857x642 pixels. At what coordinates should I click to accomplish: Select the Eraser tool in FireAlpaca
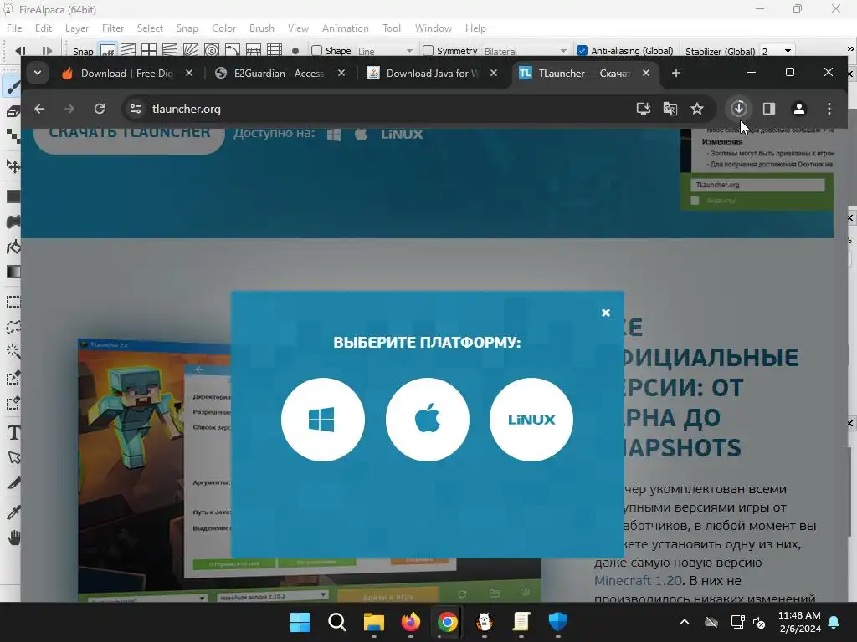(x=12, y=112)
